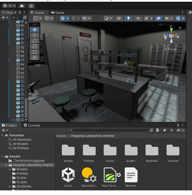Image resolution: width=192 pixels, height=195 pixels.
Task: Expand the Models folder in Project tree
Action: [10, 169]
